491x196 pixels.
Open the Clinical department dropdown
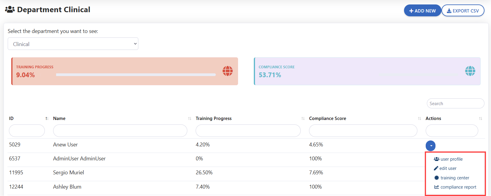pyautogui.click(x=73, y=44)
